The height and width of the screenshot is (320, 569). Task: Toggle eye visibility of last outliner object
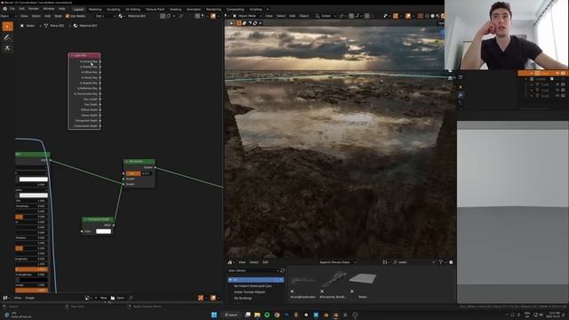557,96
